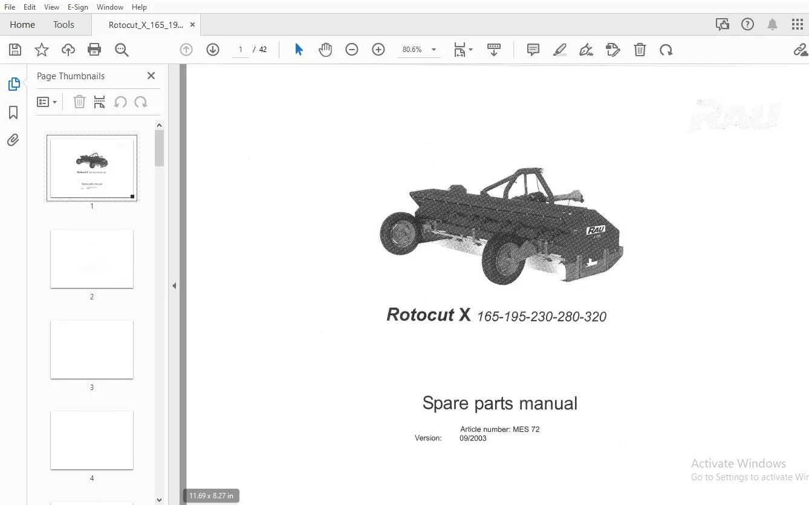Click the page number input field
This screenshot has height=505, width=809.
[x=241, y=50]
